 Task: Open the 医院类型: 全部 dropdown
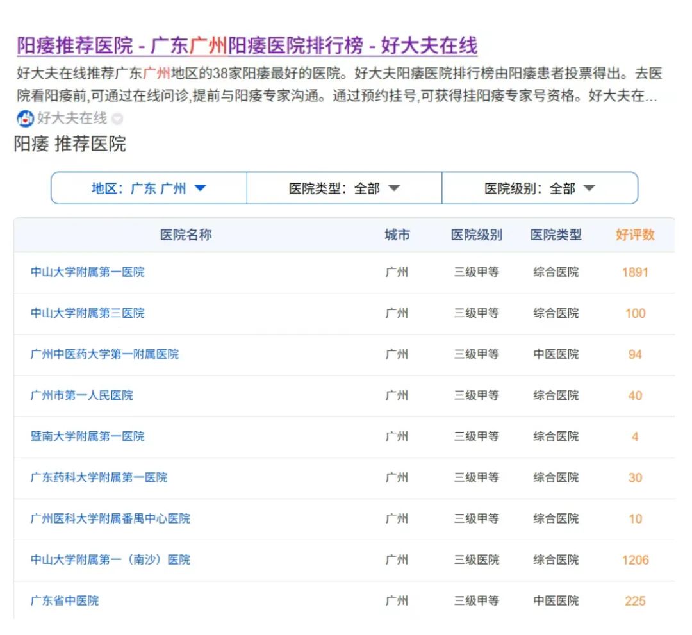coord(344,188)
